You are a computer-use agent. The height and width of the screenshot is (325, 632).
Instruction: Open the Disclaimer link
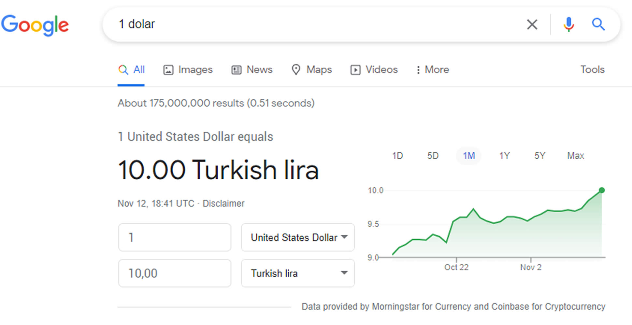pyautogui.click(x=223, y=203)
